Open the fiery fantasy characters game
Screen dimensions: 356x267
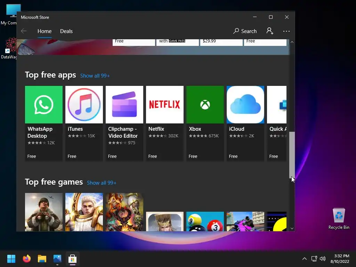(x=124, y=212)
